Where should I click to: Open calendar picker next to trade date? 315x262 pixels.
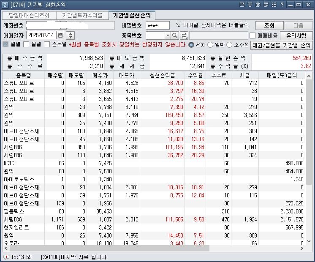tap(60, 35)
